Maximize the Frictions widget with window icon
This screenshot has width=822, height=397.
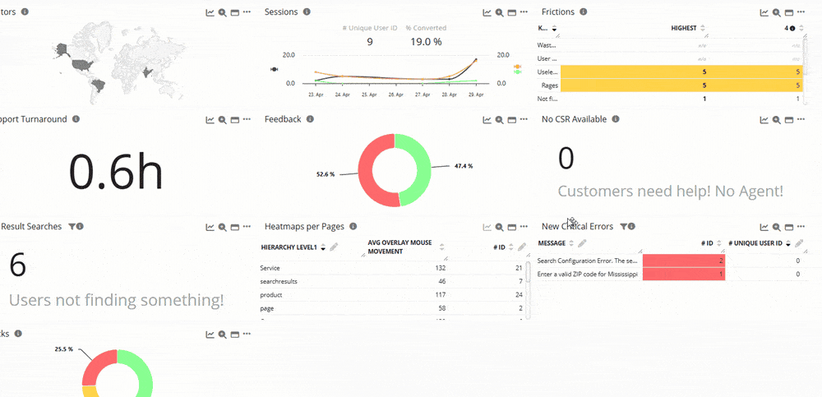pos(789,12)
